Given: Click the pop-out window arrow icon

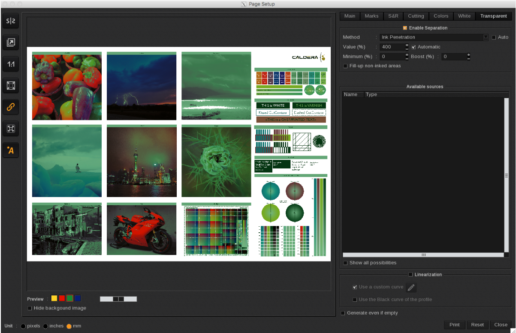Looking at the screenshot, I should 11,42.
